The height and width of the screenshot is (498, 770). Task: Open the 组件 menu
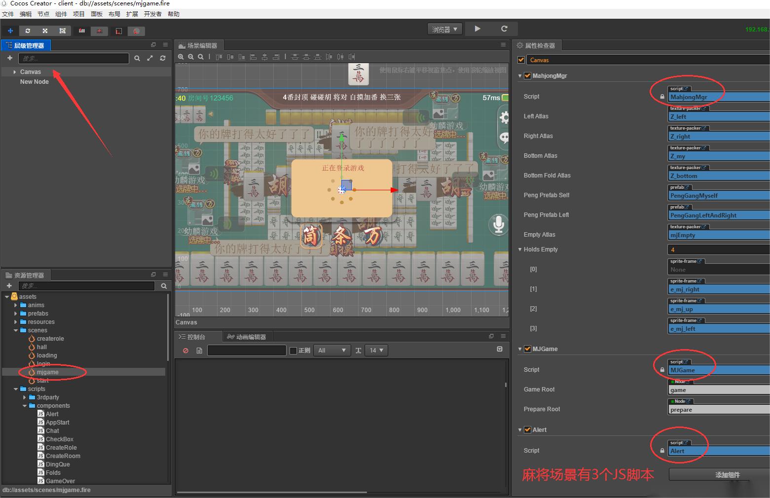(61, 14)
